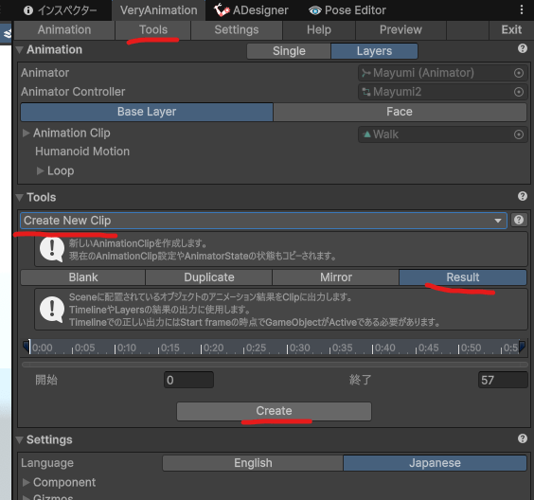Select the Face layer tab

[x=400, y=112]
